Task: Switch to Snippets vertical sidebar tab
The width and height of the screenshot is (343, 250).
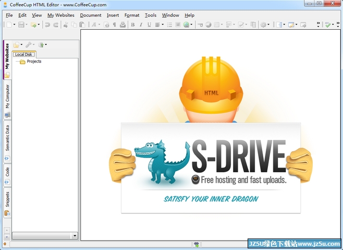Action: [7, 203]
